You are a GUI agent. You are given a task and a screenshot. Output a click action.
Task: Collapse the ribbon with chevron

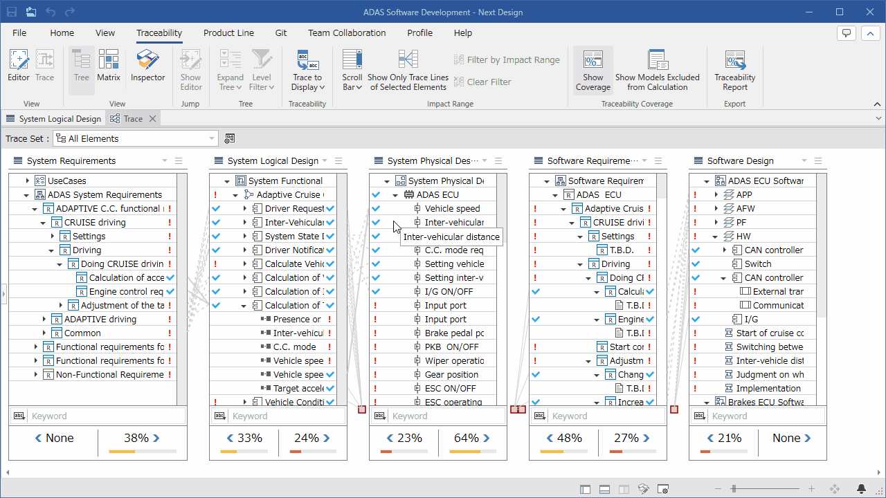877,104
